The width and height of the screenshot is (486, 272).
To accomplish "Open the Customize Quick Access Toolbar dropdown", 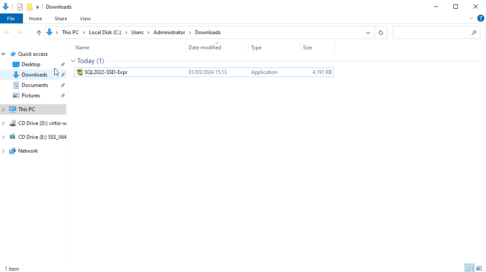I will click(x=38, y=7).
